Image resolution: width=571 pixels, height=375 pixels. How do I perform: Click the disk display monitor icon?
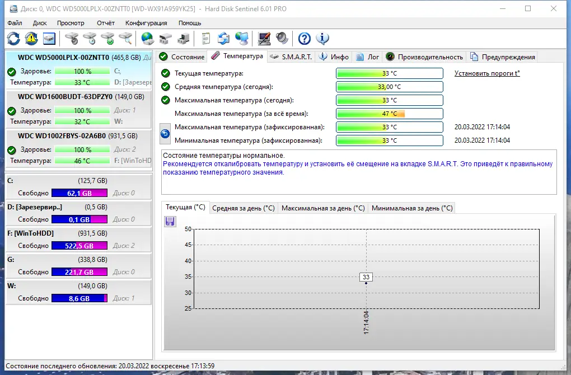tap(48, 38)
